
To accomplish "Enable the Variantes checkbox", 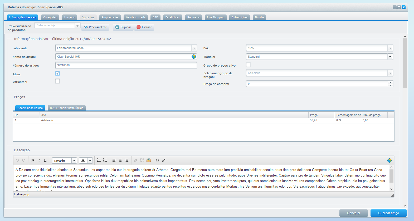I will pyautogui.click(x=57, y=81).
